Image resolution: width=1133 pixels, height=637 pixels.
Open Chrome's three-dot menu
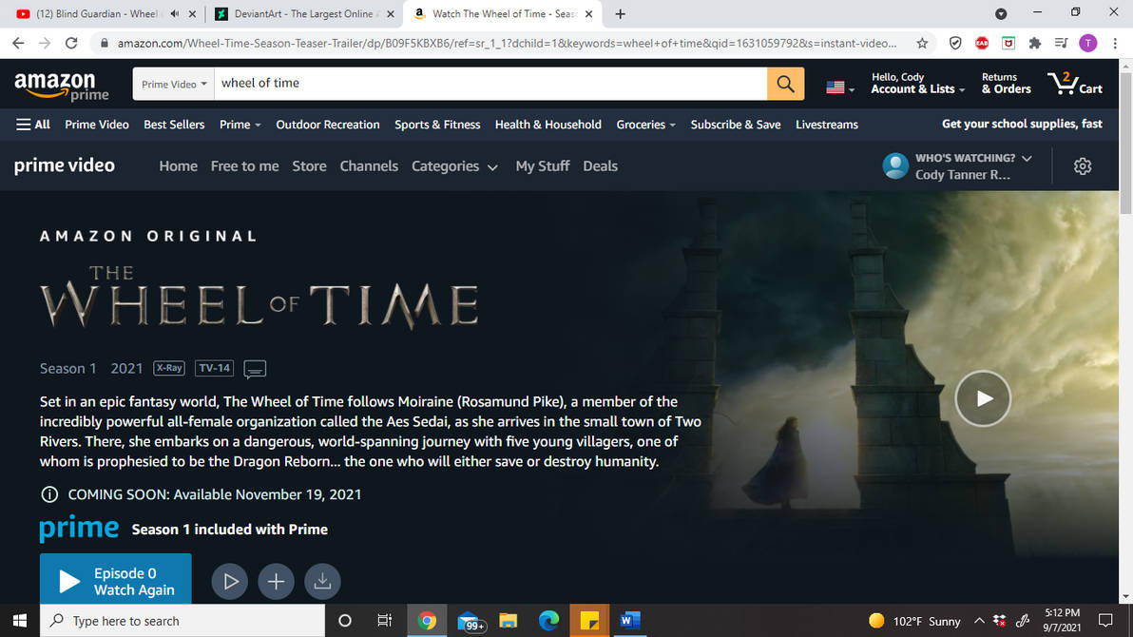(1115, 44)
